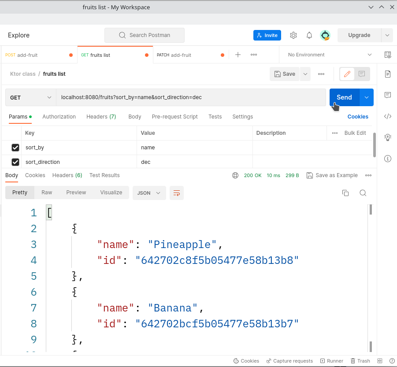Click Bulk Edit in params table

point(355,133)
